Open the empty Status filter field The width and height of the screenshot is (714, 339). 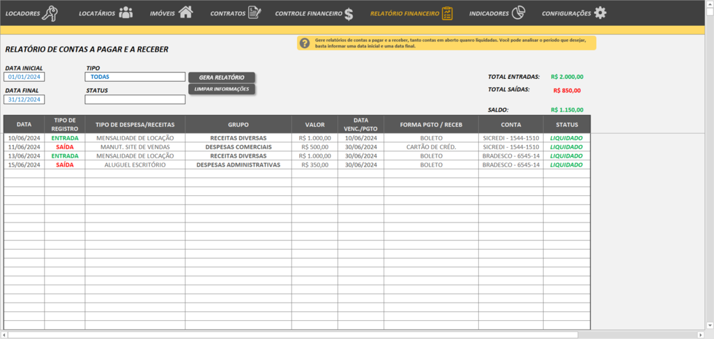click(x=135, y=99)
